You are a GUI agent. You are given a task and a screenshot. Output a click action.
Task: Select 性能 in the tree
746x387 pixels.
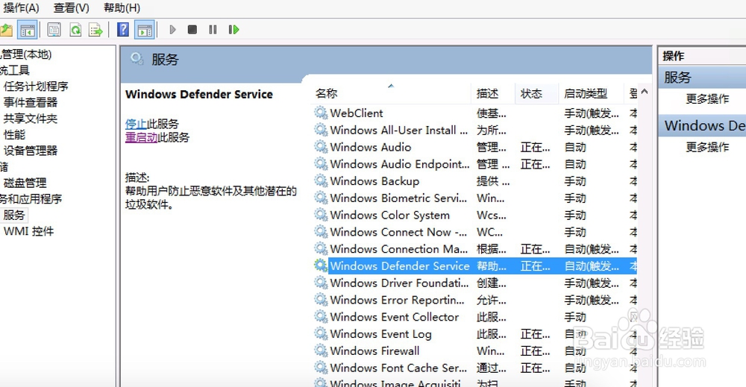point(14,134)
